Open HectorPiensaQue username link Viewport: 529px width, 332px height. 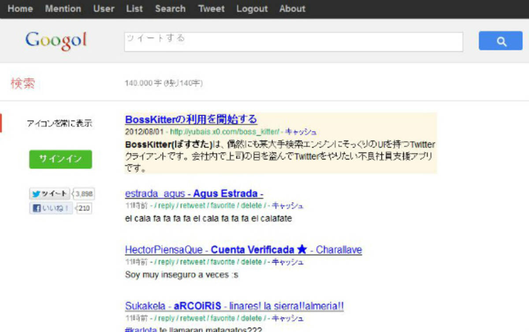[164, 250]
